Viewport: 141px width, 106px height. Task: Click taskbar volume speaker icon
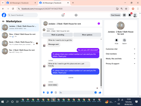click(119, 104)
